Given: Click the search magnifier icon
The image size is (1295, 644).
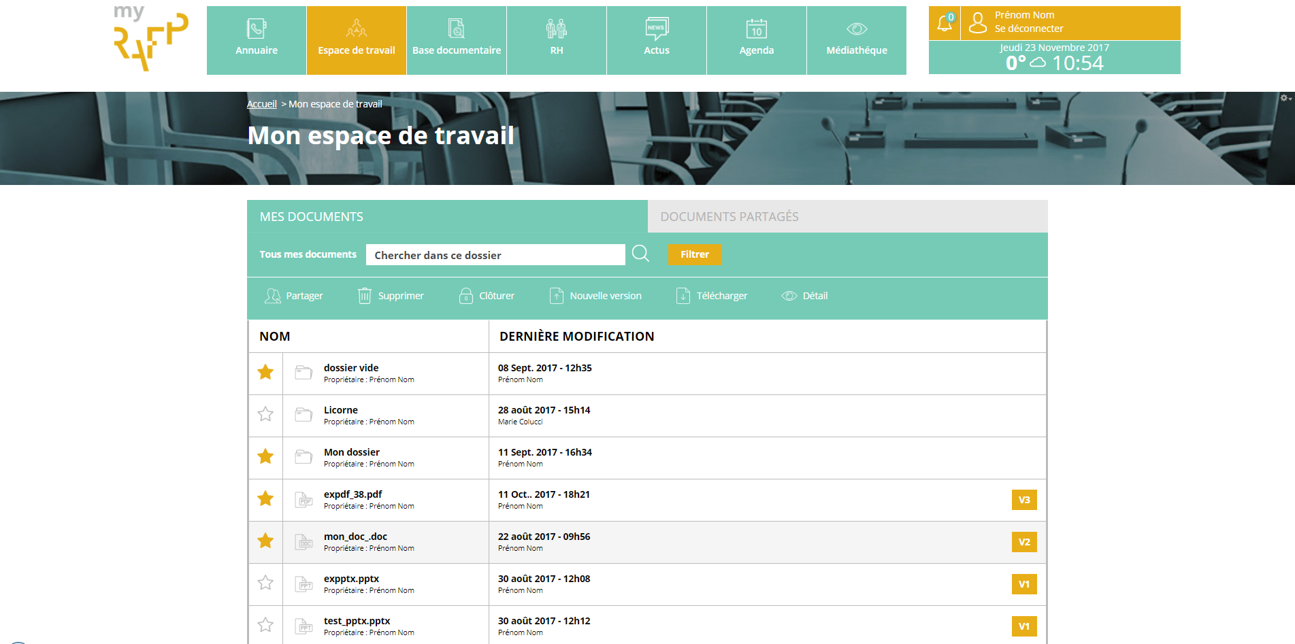Looking at the screenshot, I should point(640,254).
